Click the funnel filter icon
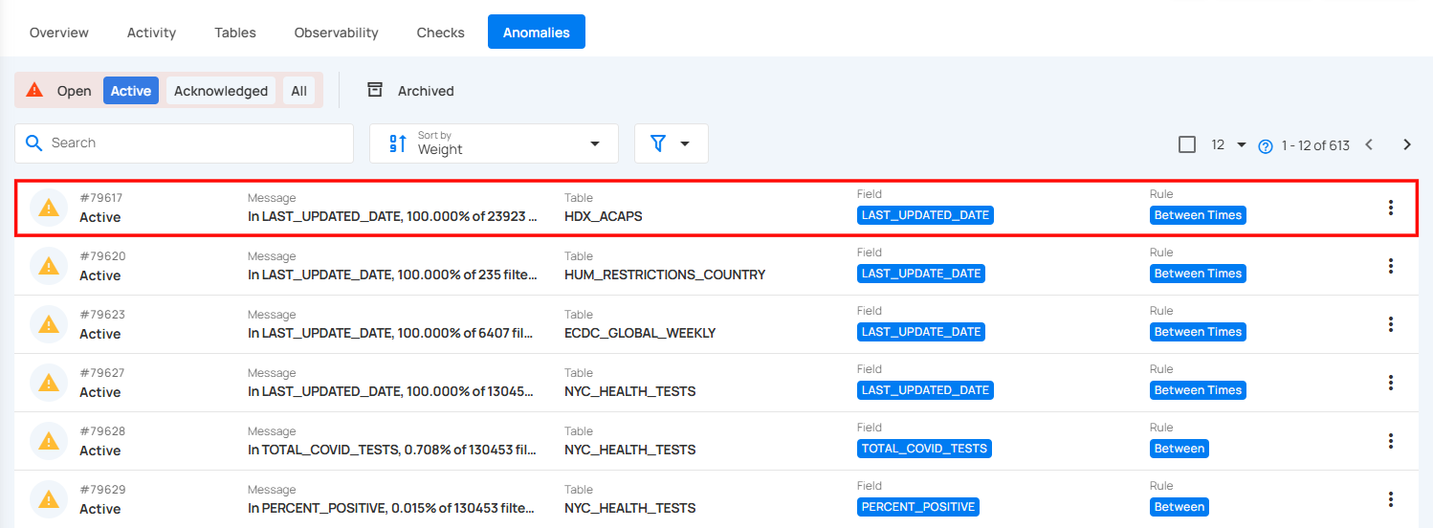1433x528 pixels. click(x=658, y=143)
